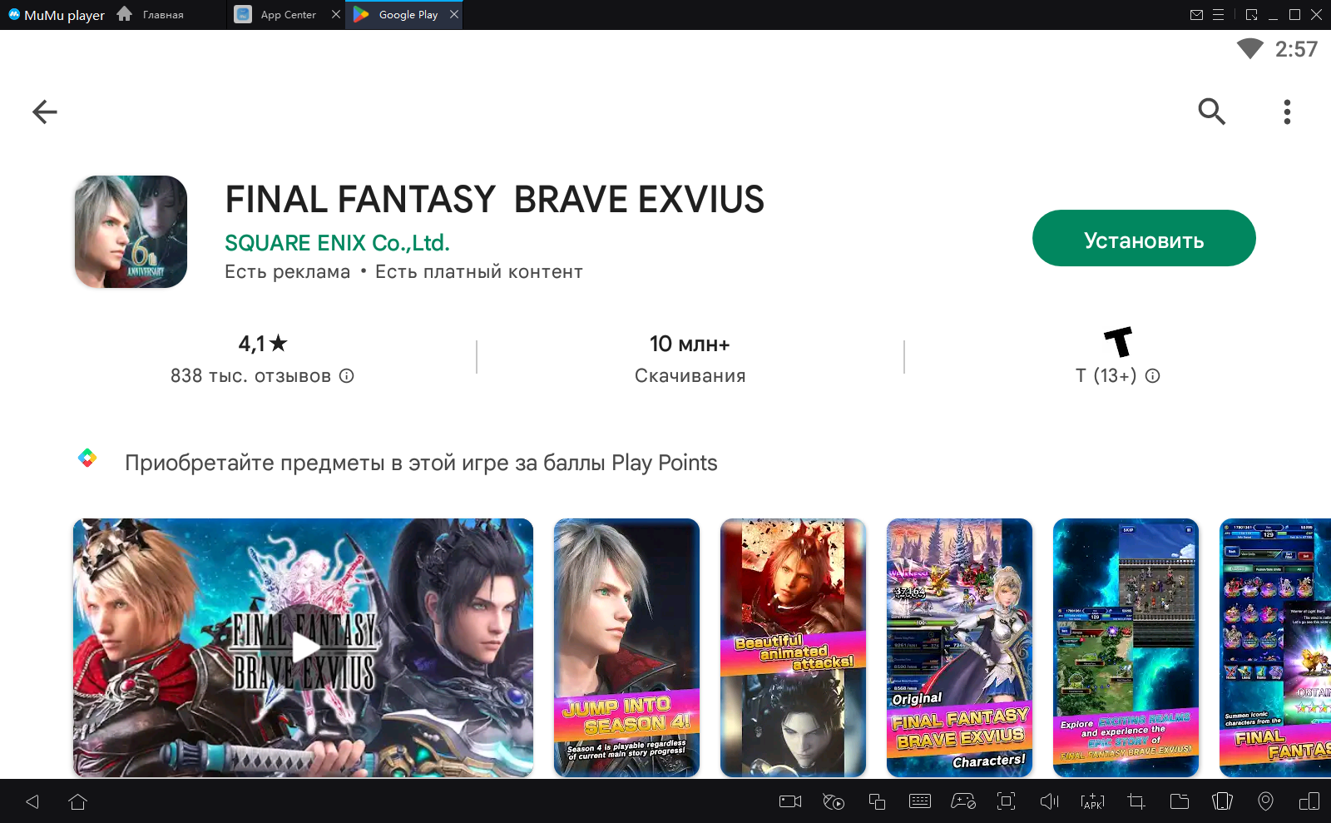1331x823 pixels.
Task: Open the shared folder icon
Action: coord(1179,801)
